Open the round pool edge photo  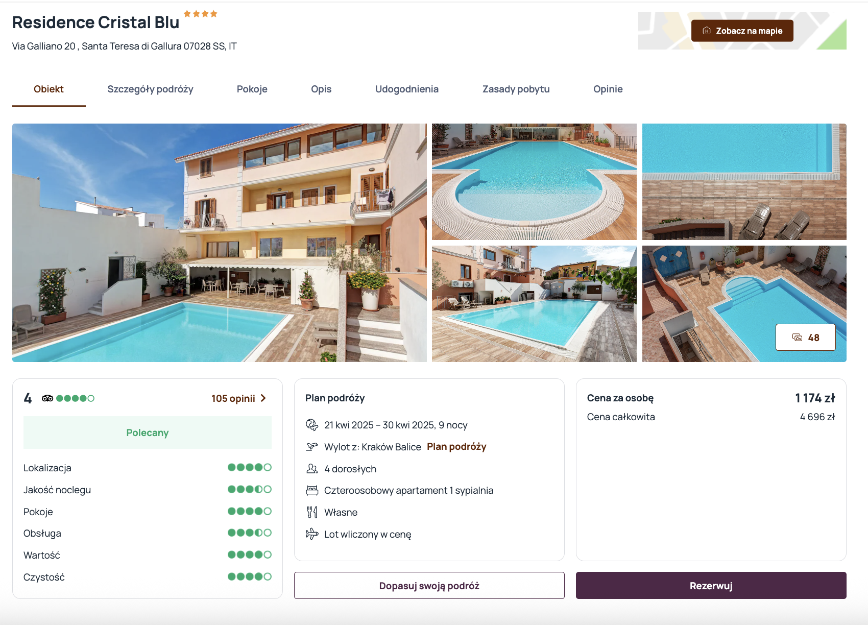(x=534, y=182)
